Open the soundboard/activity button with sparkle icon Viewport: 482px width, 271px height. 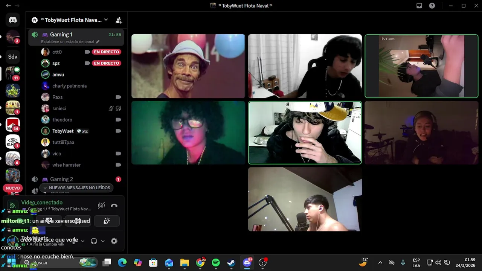[x=107, y=221]
